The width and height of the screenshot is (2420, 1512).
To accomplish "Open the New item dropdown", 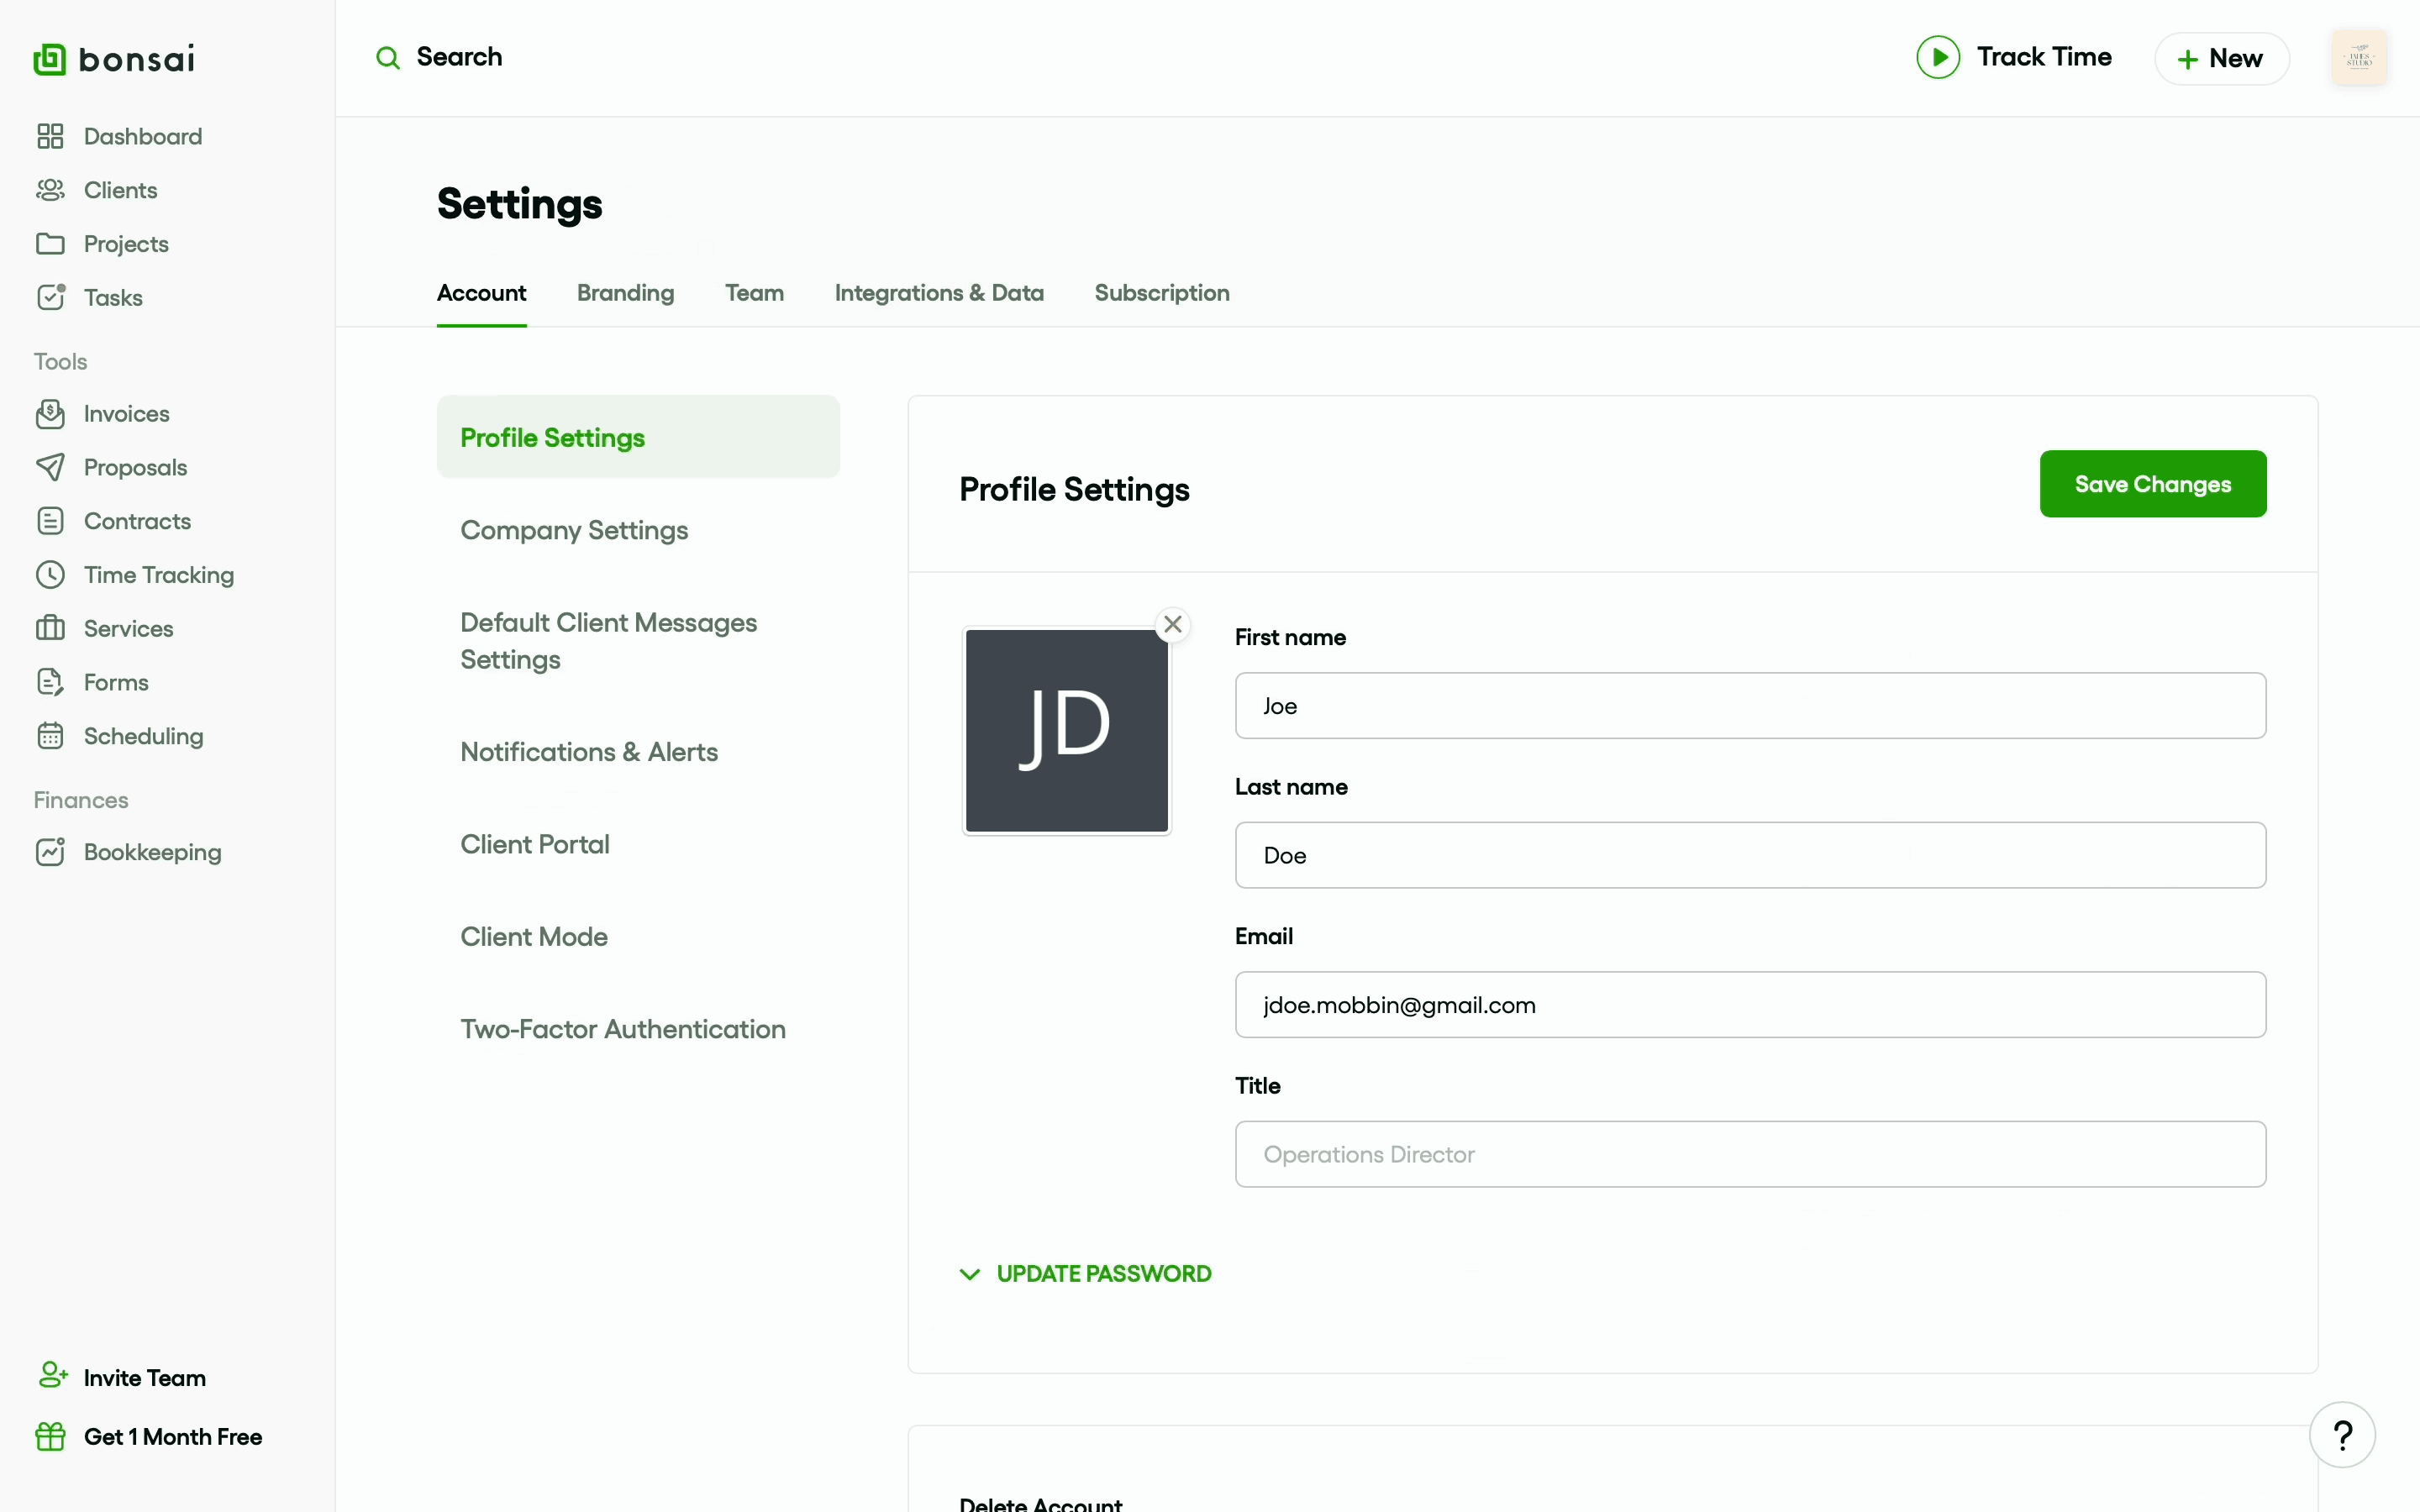I will click(x=2221, y=59).
